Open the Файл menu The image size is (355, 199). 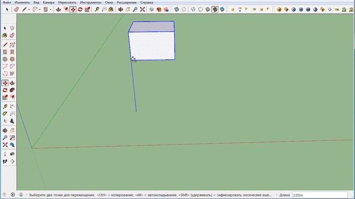(7, 2)
